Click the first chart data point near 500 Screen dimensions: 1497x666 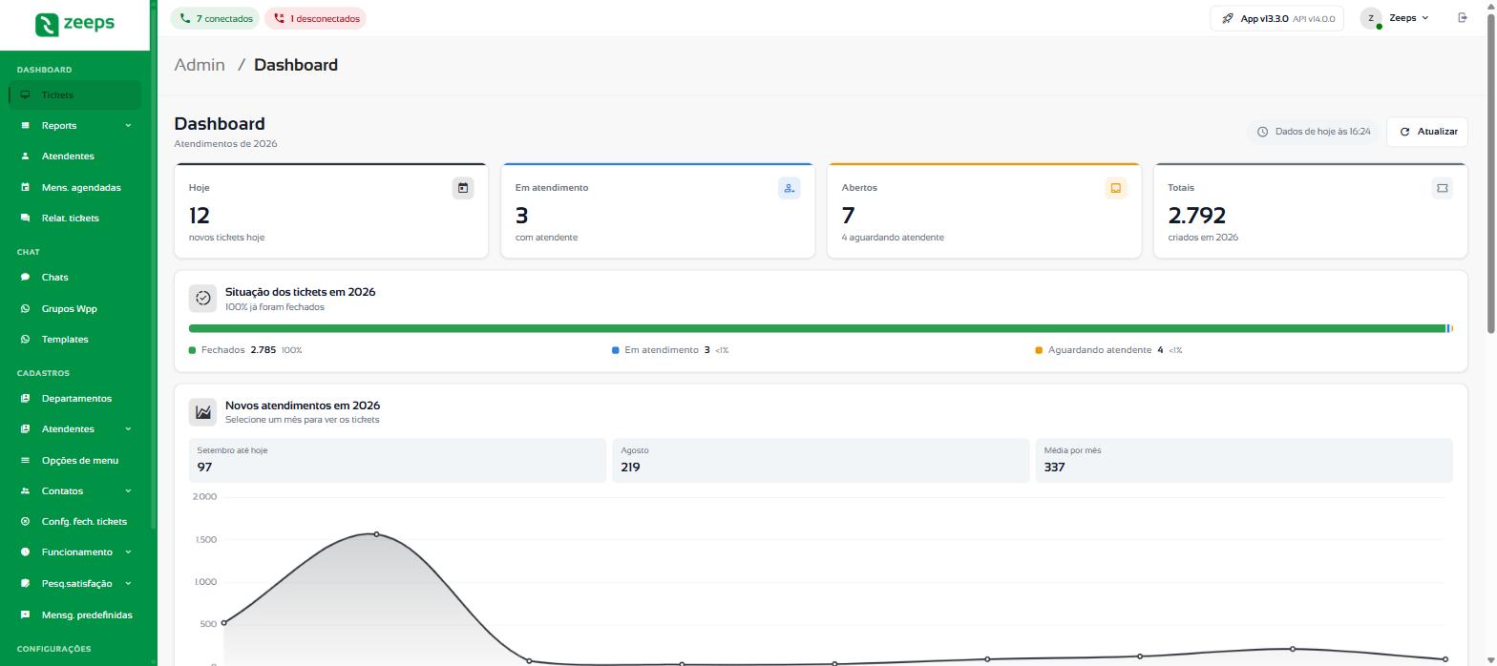[x=223, y=623]
